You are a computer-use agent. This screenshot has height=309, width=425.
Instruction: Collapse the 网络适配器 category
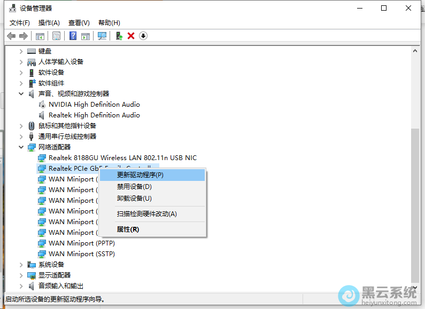[21, 147]
